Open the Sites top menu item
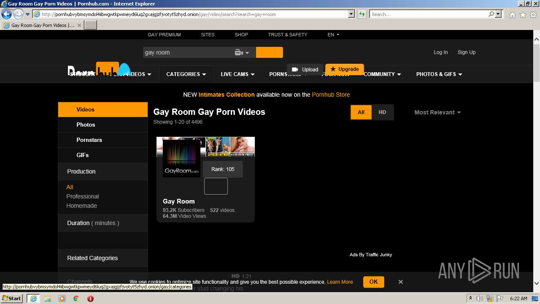The image size is (540, 304). coord(208,35)
